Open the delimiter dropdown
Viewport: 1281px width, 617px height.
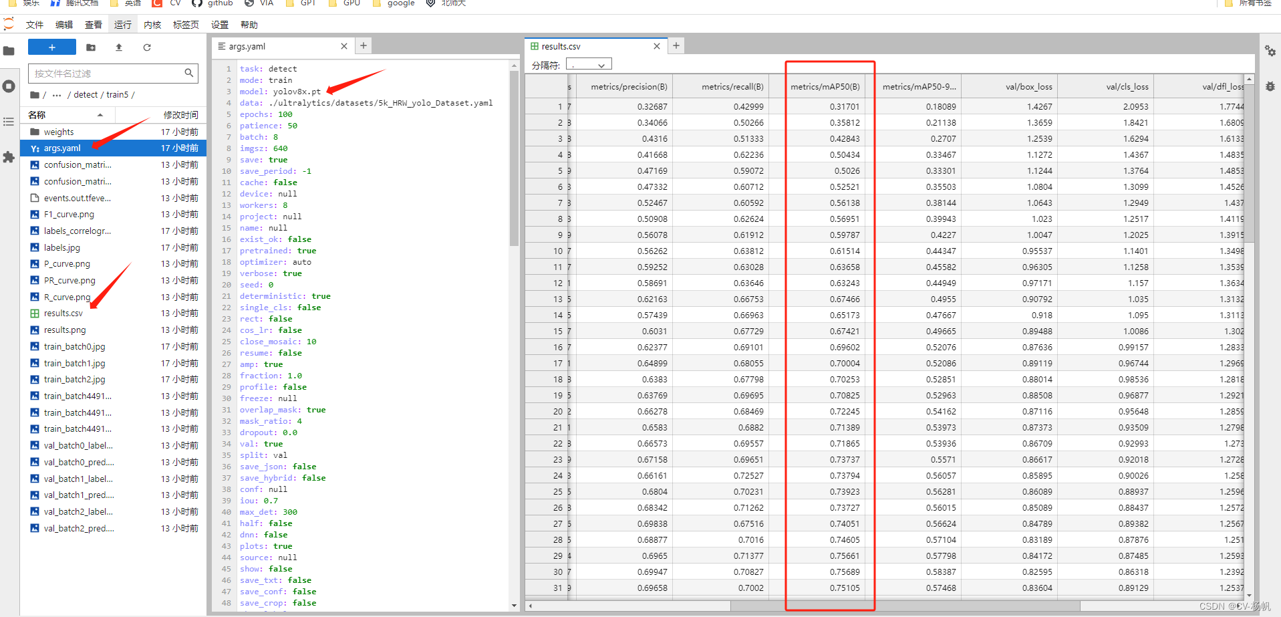[x=589, y=65]
